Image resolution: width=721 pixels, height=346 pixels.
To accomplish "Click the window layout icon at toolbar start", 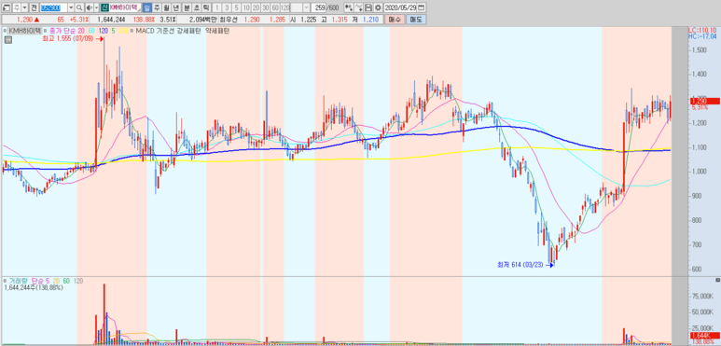I will (x=6, y=7).
